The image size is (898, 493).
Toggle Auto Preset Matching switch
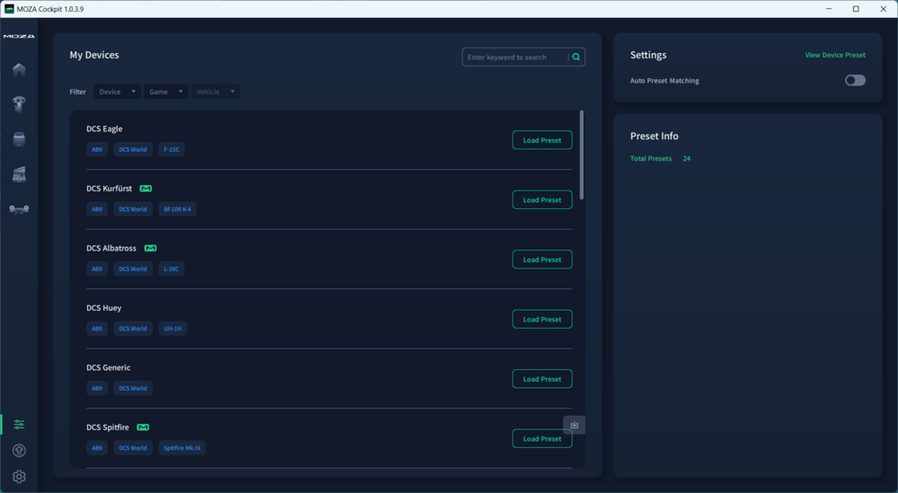[x=855, y=80]
